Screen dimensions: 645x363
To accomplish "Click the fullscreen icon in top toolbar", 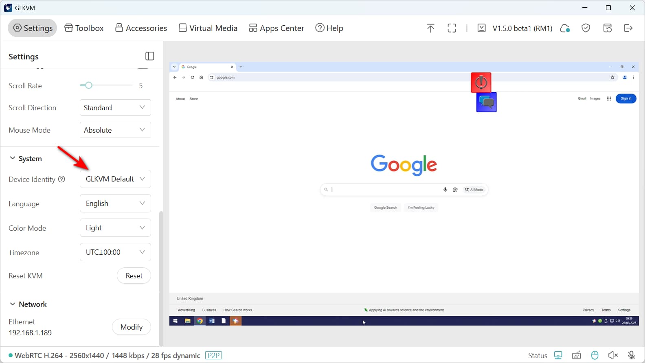I will tap(452, 28).
